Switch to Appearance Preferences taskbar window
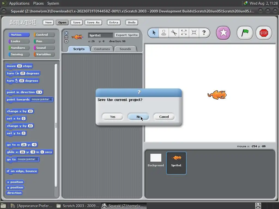279x209 pixels. 32,206
